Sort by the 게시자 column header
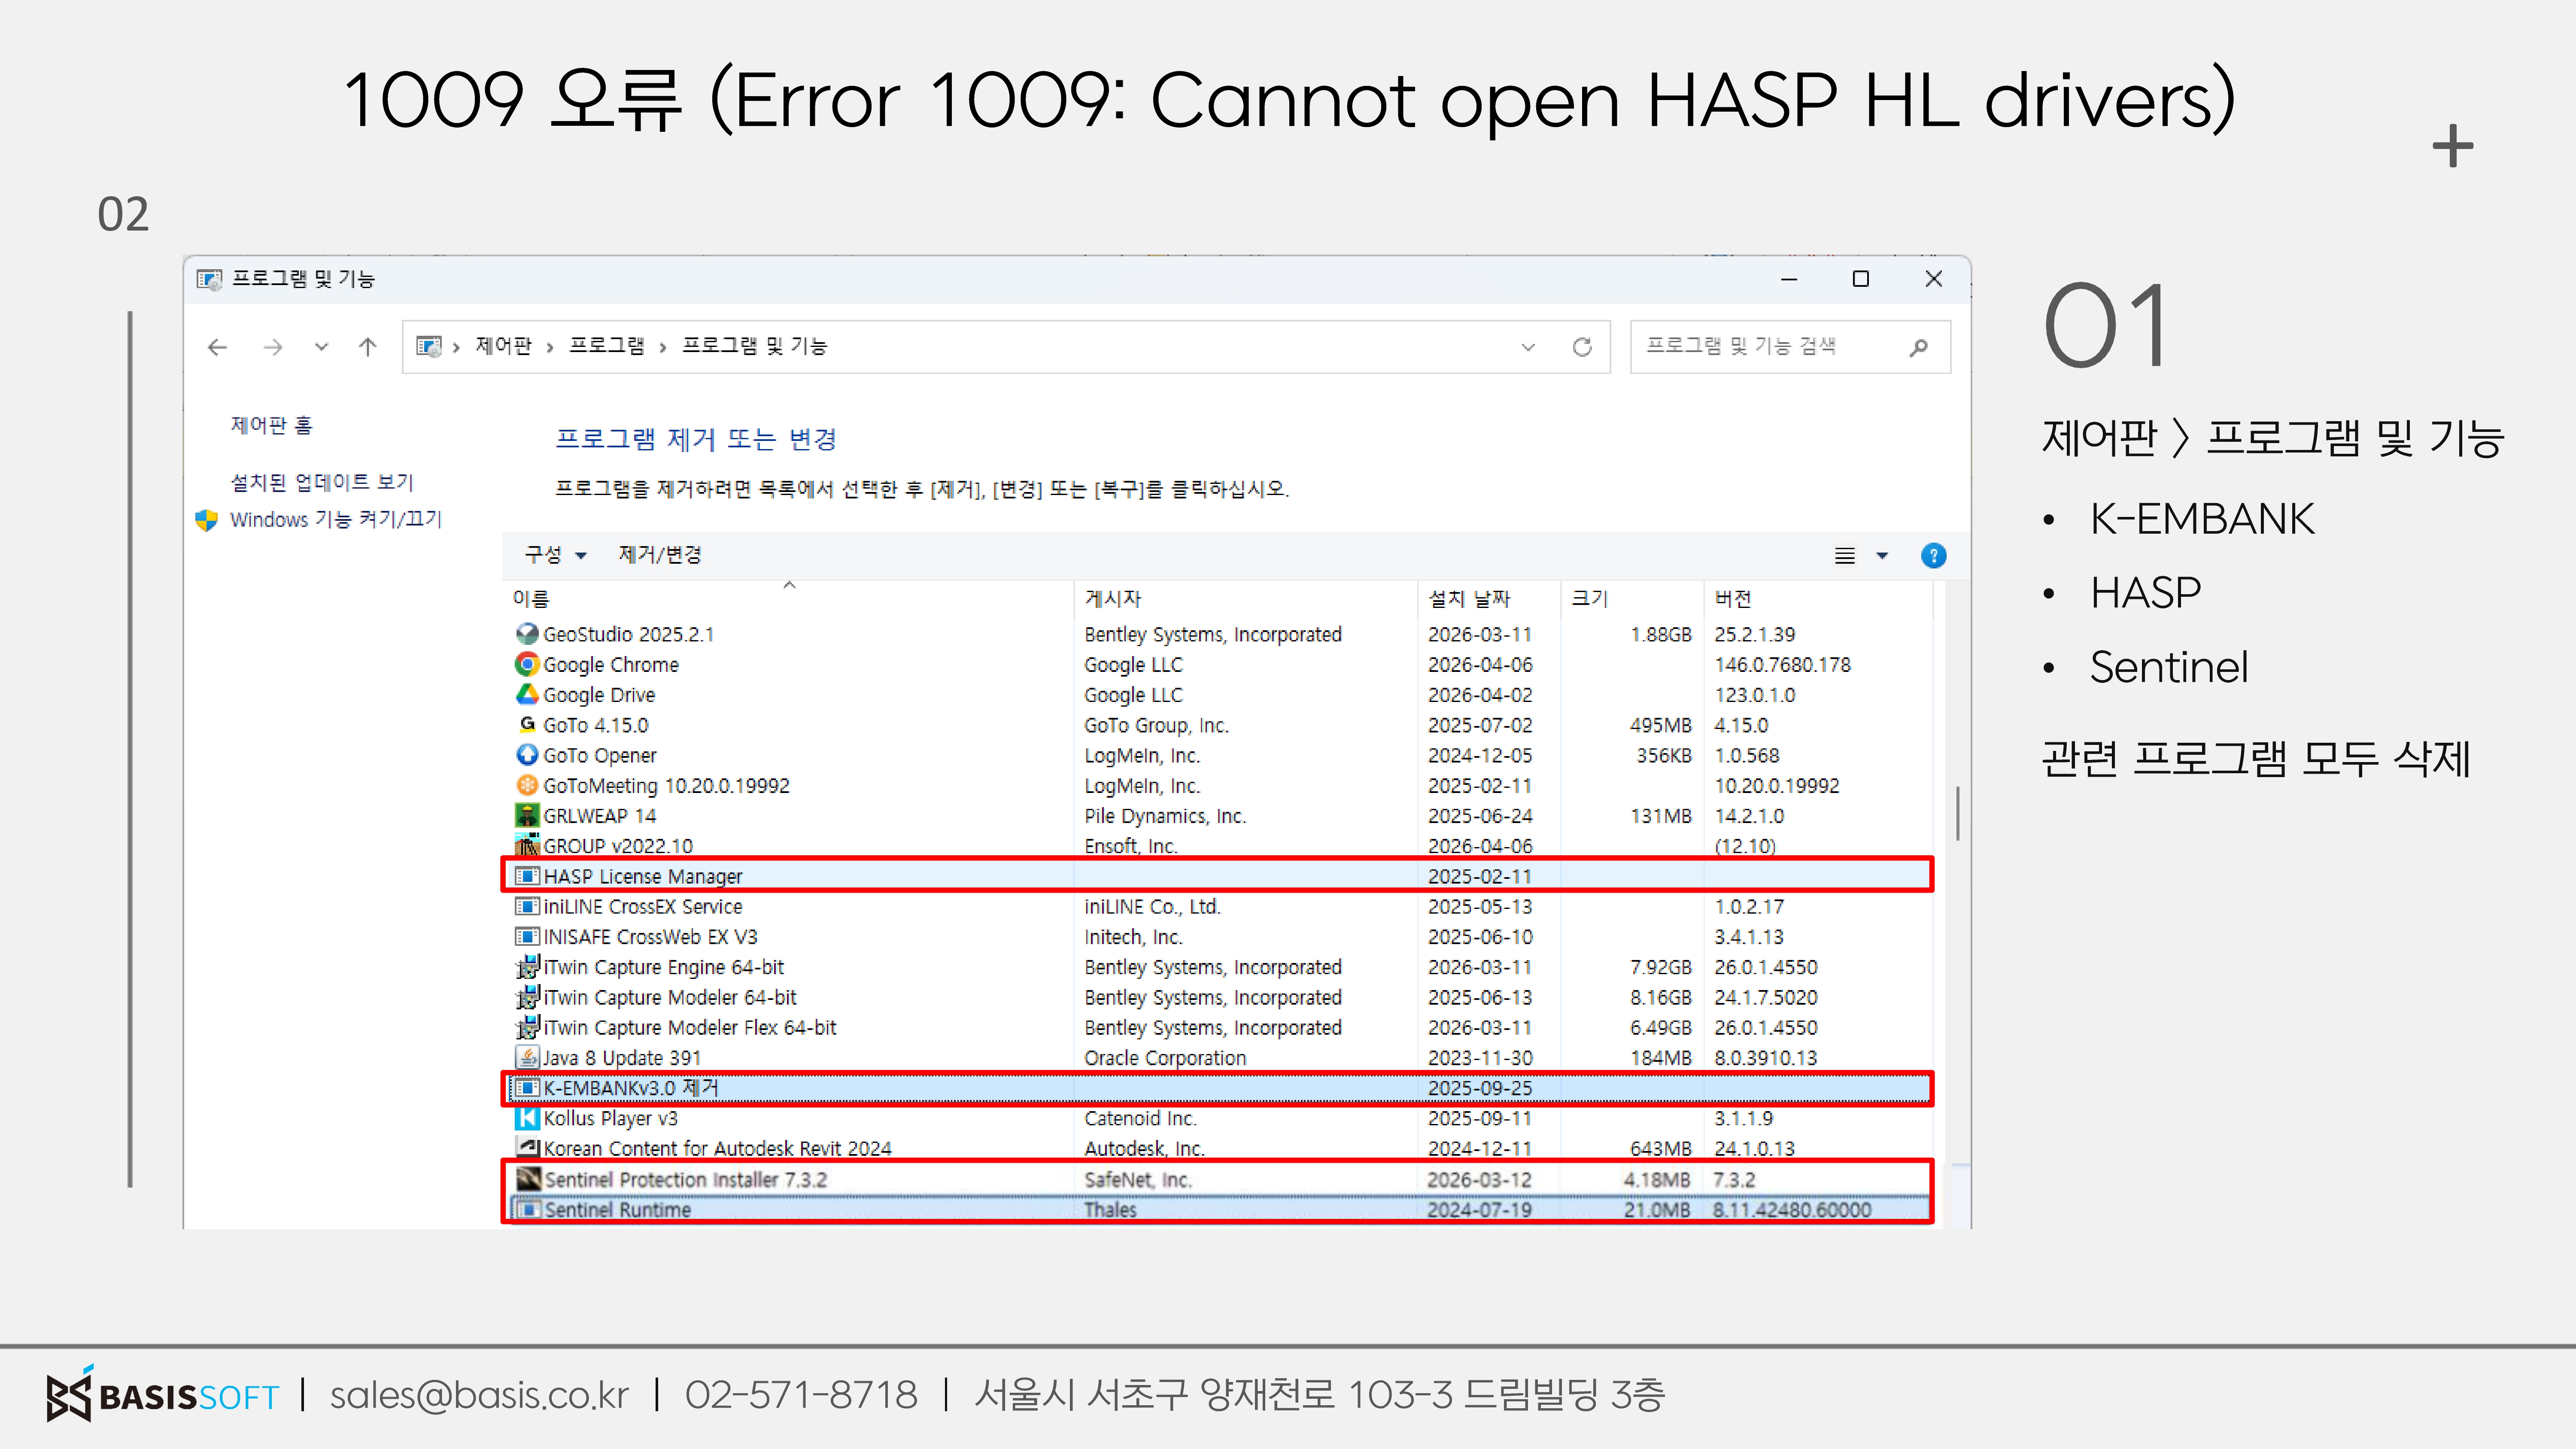 point(1112,599)
